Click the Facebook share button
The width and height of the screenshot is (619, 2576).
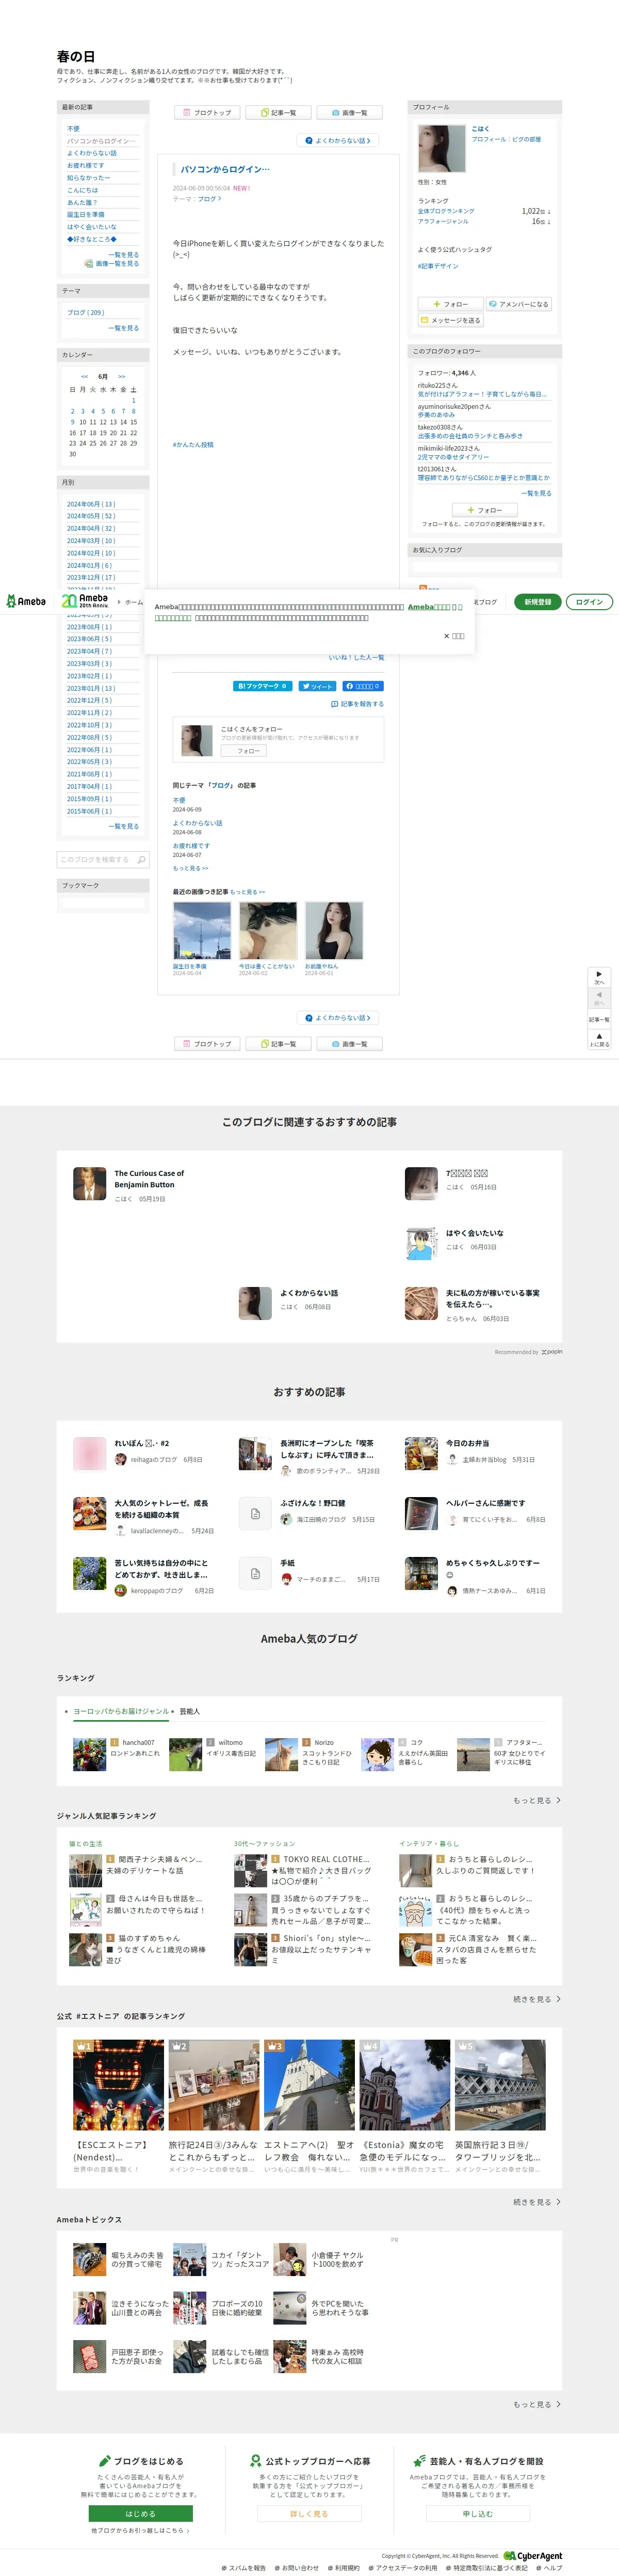point(363,686)
